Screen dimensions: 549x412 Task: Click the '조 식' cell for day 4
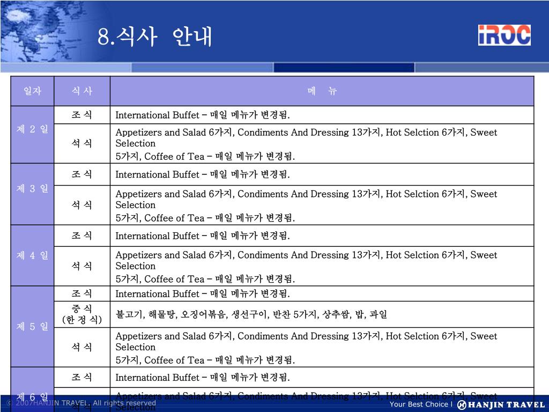(x=82, y=236)
